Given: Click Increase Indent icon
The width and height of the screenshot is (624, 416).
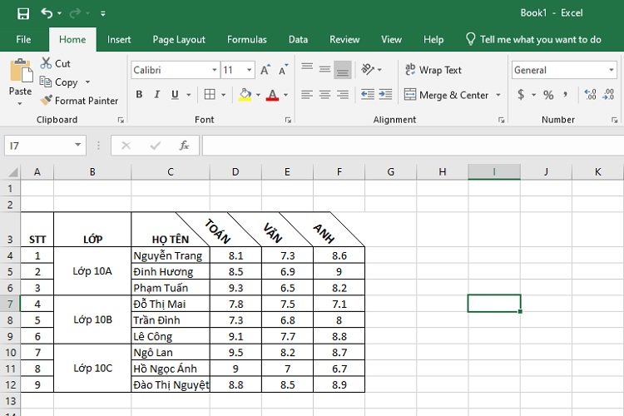Looking at the screenshot, I should click(x=385, y=94).
